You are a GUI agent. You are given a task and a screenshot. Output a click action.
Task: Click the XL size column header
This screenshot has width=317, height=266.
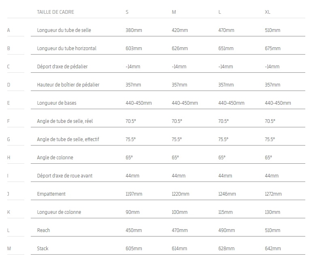267,12
